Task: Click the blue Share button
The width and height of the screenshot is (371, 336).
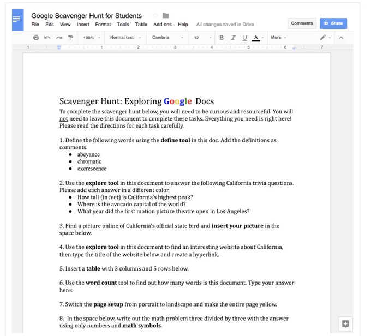Action: (333, 23)
